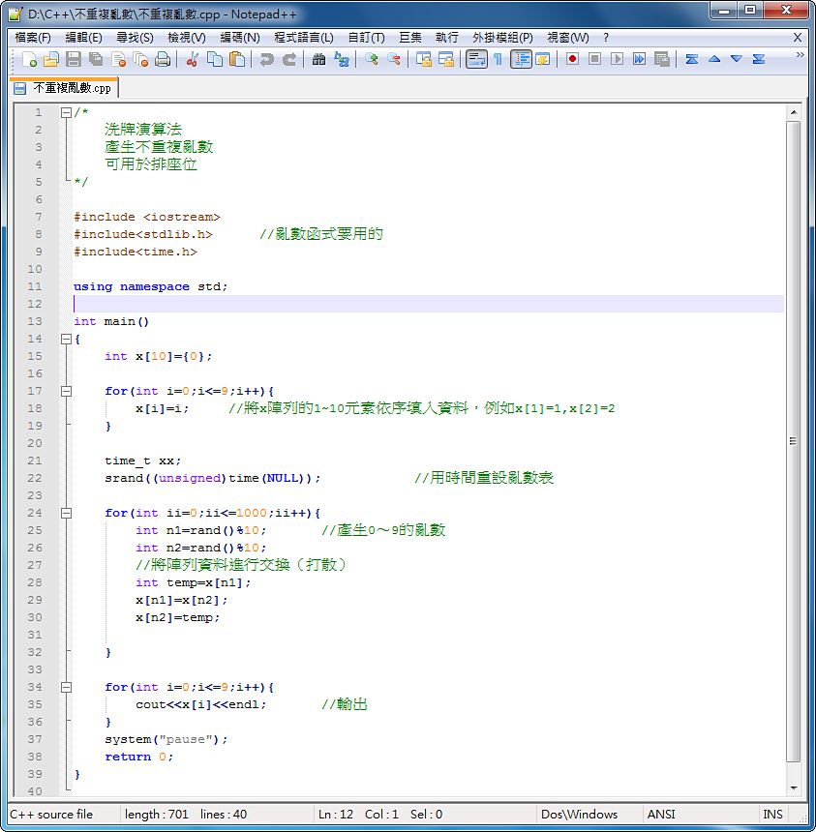Click the New file icon

pos(30,59)
